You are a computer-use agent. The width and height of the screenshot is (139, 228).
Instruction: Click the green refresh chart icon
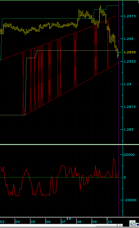coord(133,223)
